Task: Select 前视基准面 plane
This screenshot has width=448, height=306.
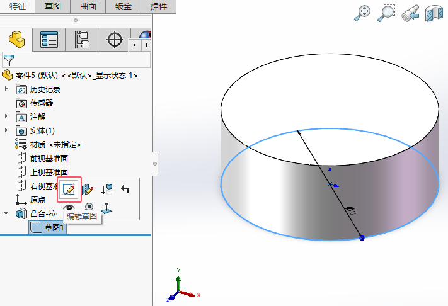Action: [x=49, y=159]
